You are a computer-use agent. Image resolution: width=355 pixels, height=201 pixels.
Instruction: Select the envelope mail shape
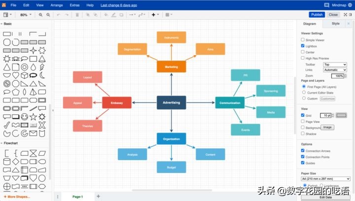(33, 134)
